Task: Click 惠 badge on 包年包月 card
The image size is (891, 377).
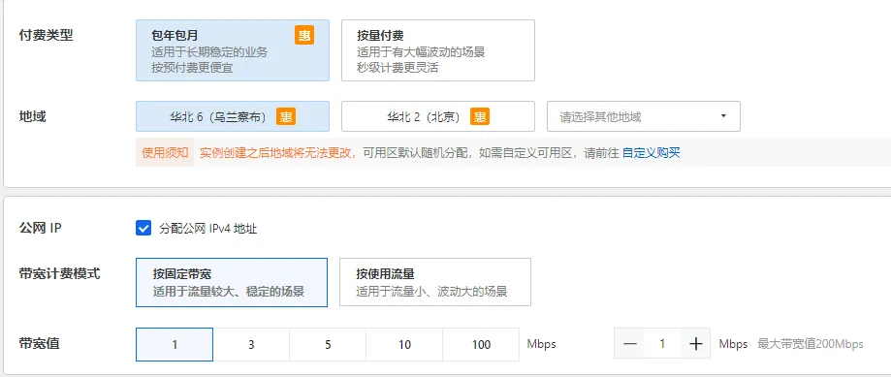Action: 304,35
